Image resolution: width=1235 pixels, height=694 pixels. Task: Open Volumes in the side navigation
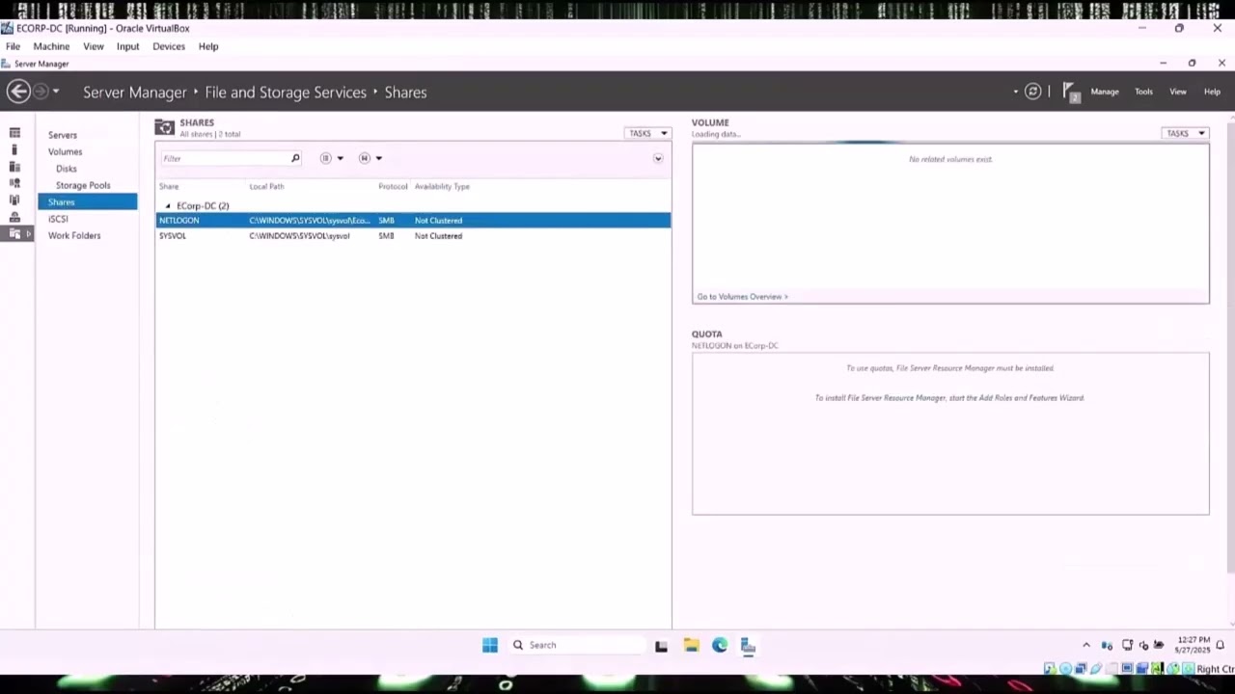[x=66, y=151]
